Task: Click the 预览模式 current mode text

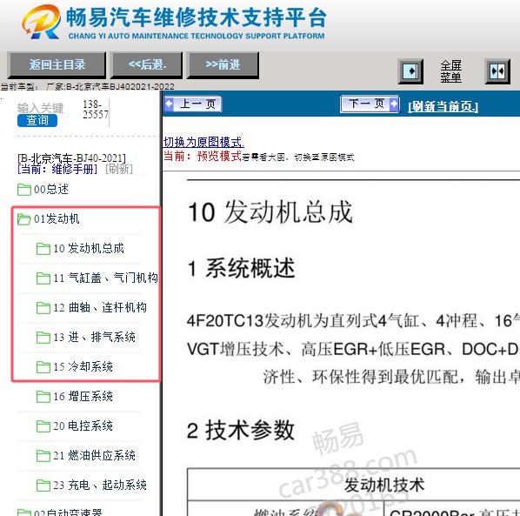Action: pos(219,156)
